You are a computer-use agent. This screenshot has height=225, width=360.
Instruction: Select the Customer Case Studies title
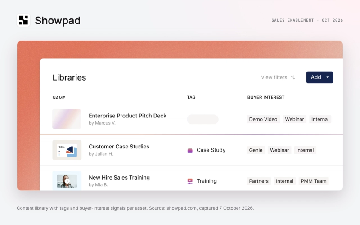[x=119, y=147]
